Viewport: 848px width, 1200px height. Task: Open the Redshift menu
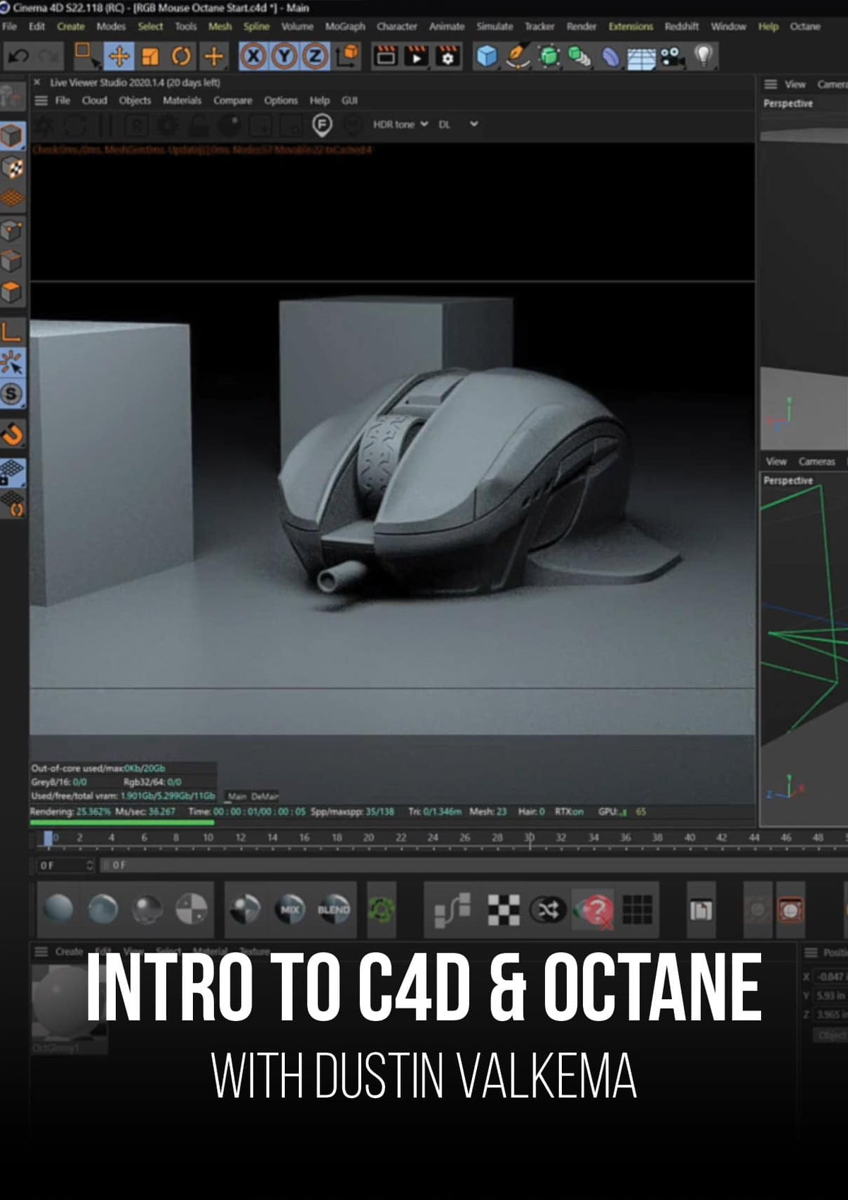point(681,26)
